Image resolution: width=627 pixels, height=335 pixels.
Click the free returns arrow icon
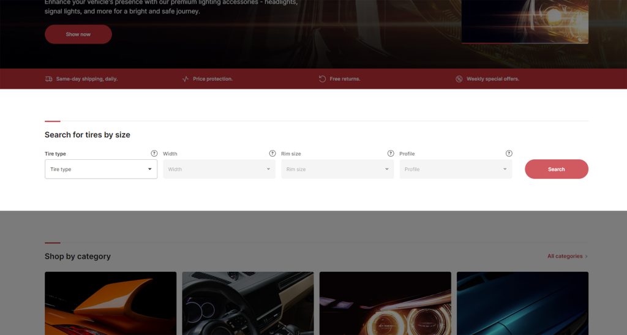pyautogui.click(x=322, y=79)
